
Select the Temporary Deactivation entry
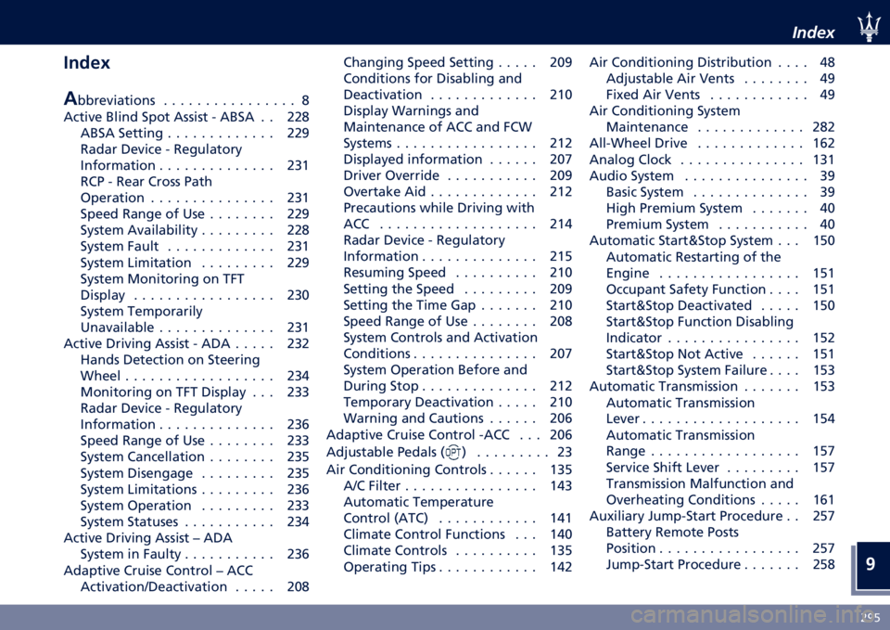457,402
